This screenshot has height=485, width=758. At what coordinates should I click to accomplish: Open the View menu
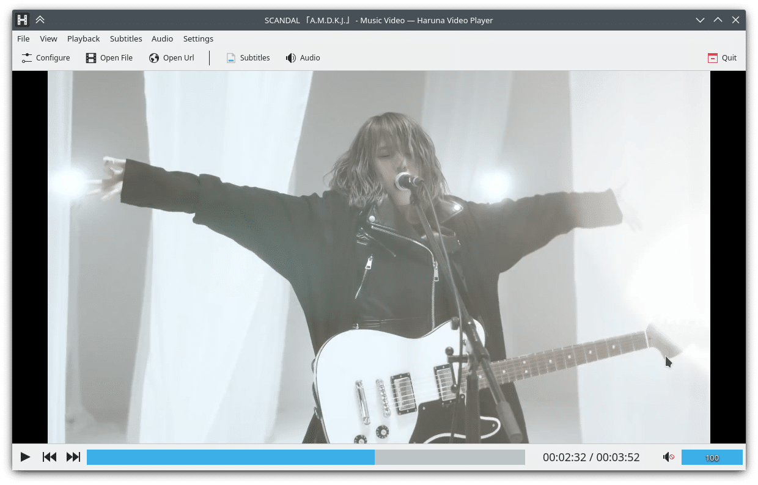pyautogui.click(x=48, y=38)
